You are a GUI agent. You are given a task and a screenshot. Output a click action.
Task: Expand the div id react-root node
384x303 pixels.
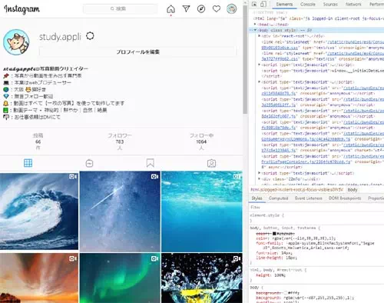tap(259, 36)
